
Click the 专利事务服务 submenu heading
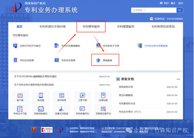click(20, 35)
